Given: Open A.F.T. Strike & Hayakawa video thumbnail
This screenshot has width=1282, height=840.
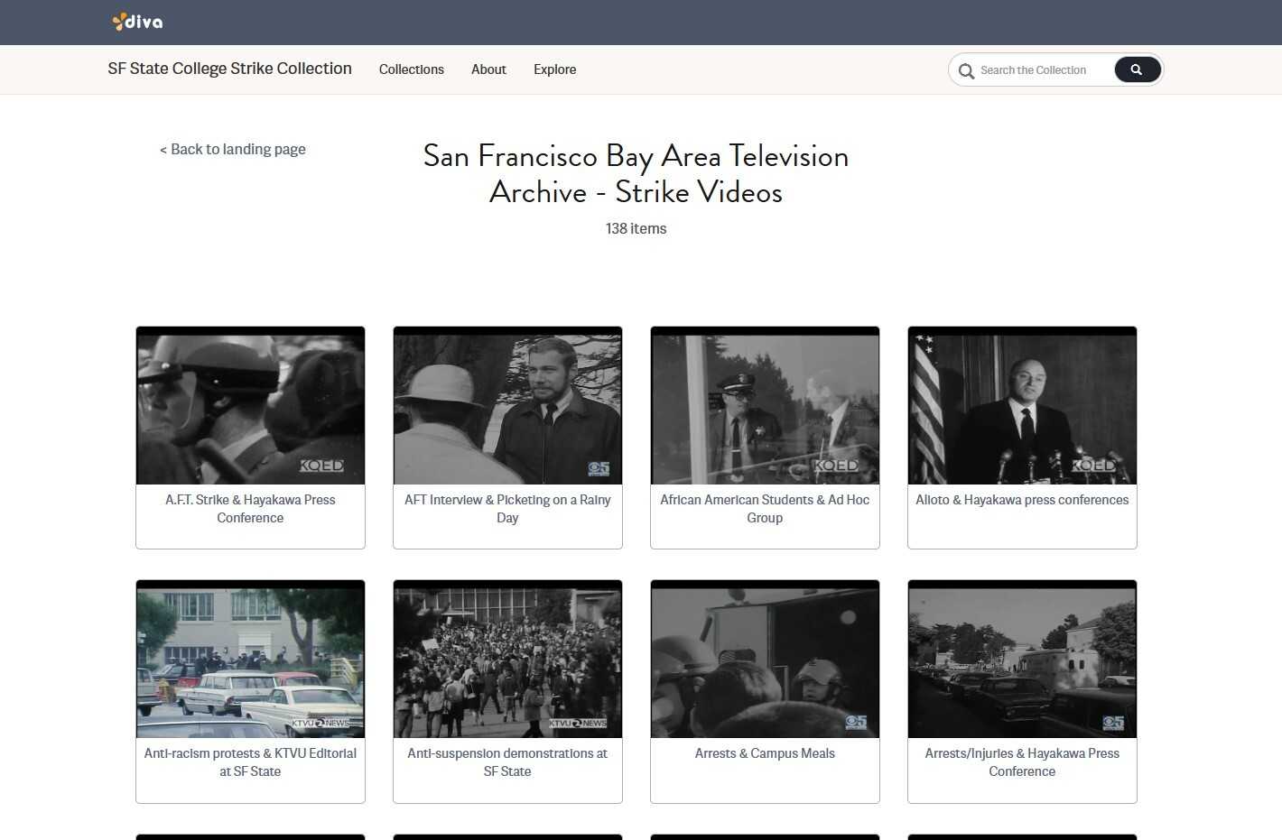Looking at the screenshot, I should pos(250,406).
